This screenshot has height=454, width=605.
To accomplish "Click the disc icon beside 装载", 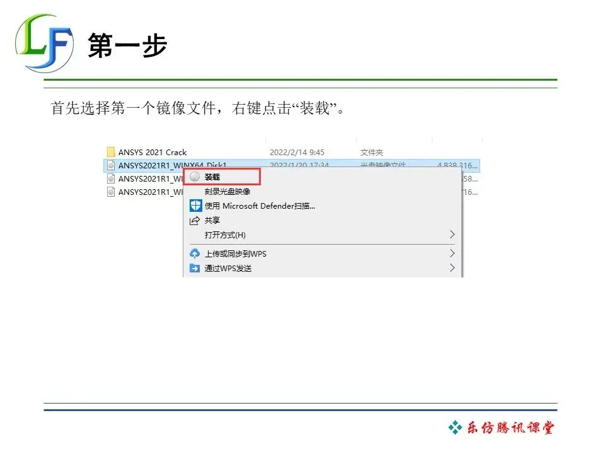I will pos(195,177).
